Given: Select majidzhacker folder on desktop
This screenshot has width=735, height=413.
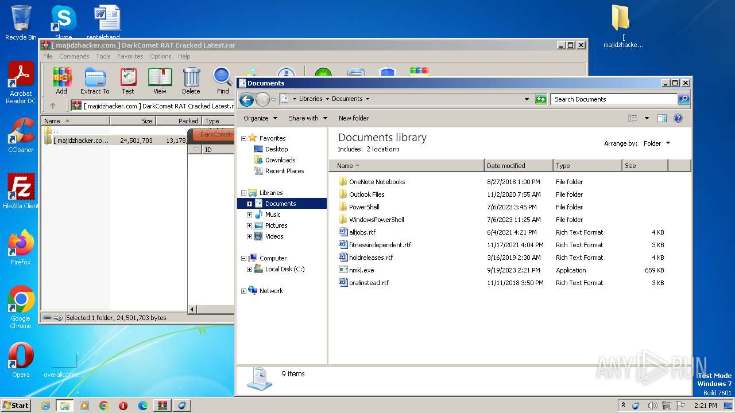Looking at the screenshot, I should [623, 26].
